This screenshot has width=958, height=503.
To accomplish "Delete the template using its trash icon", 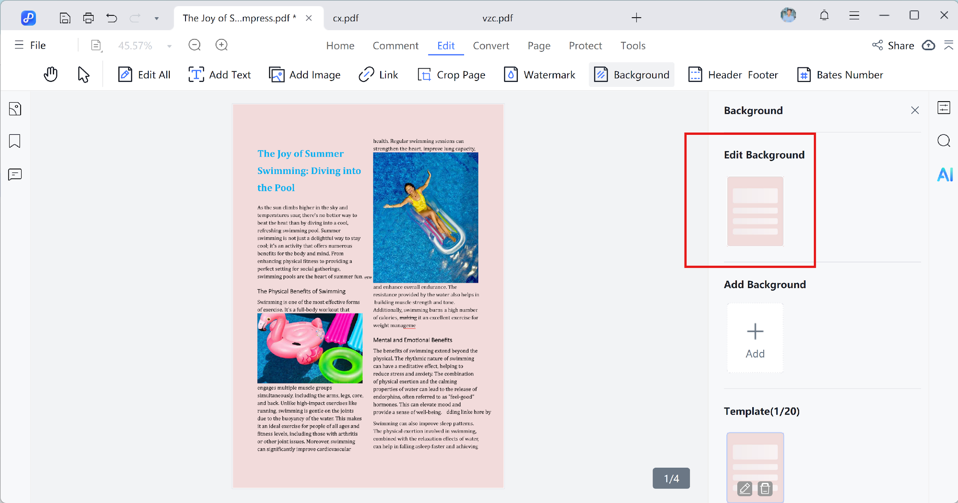I will [765, 489].
